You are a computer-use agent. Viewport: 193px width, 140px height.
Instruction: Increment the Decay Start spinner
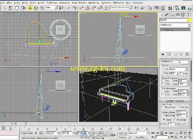coord(178,73)
